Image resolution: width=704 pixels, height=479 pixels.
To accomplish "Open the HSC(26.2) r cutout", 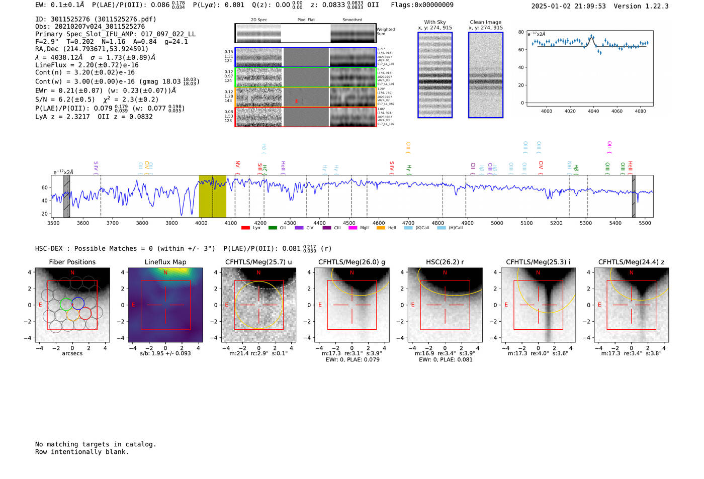I will coord(445,305).
